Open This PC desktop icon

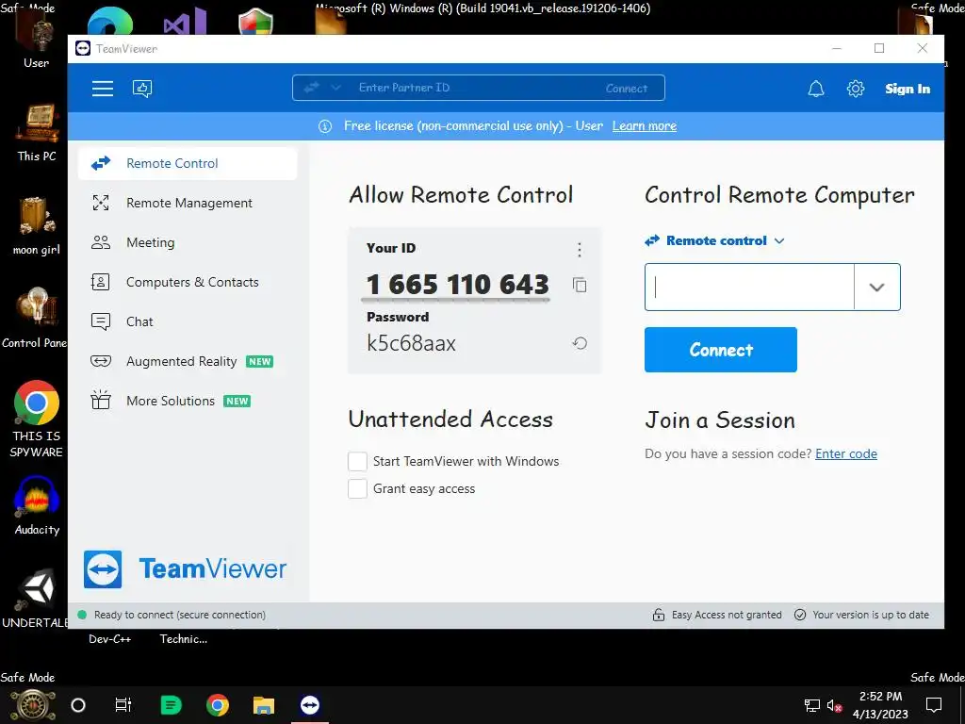(37, 132)
